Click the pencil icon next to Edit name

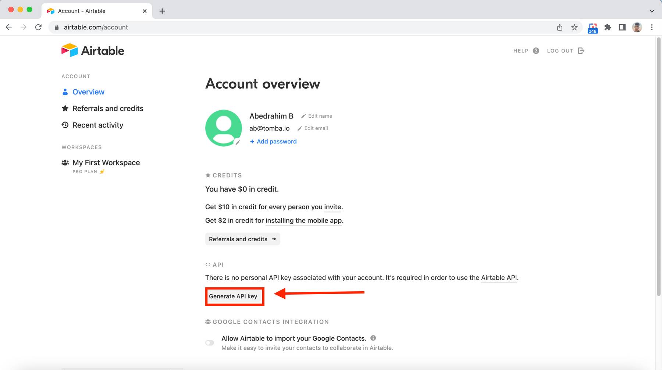pos(303,116)
